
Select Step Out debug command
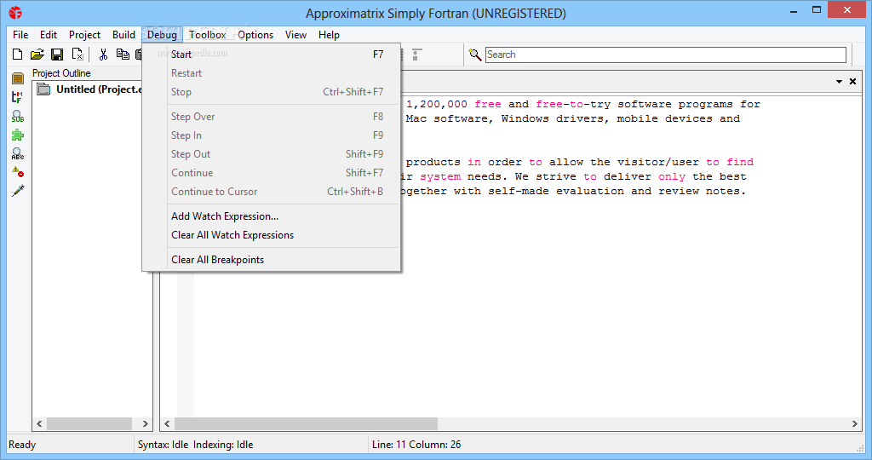tap(272, 154)
